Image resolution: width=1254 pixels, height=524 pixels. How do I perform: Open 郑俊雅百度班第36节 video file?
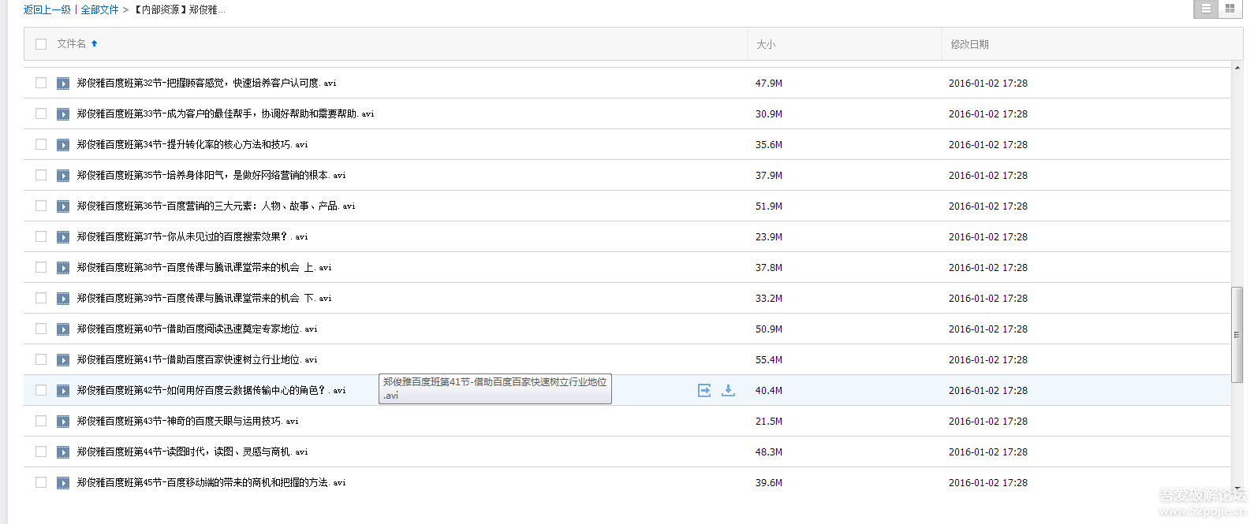tap(216, 206)
